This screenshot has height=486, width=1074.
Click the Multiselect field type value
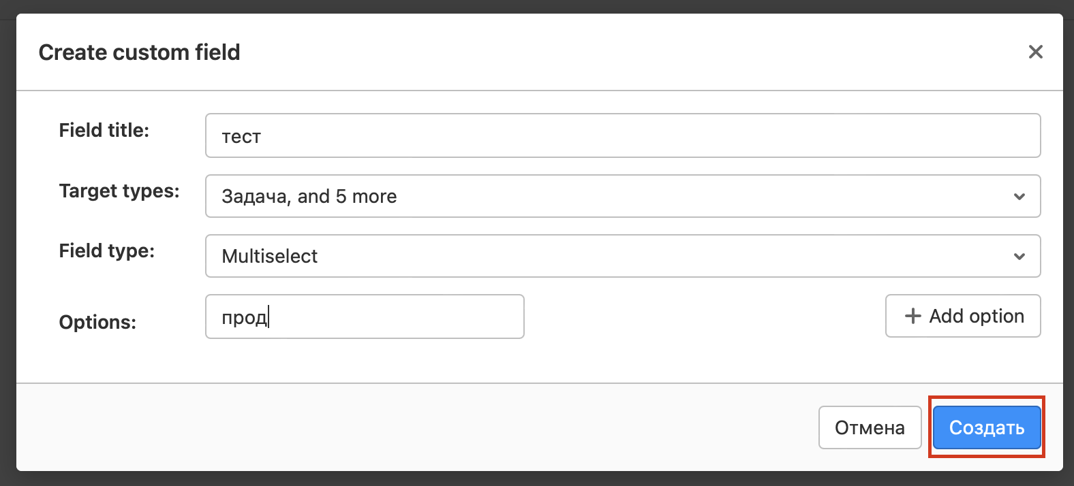coord(270,257)
